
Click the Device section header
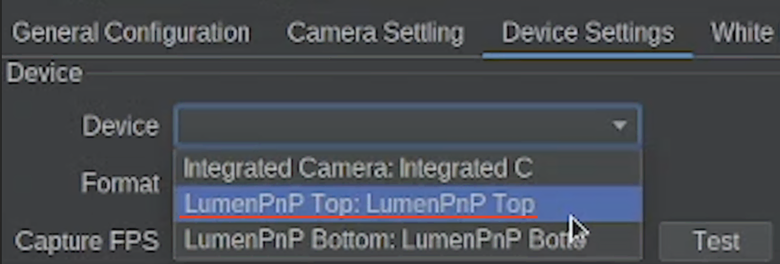(44, 73)
